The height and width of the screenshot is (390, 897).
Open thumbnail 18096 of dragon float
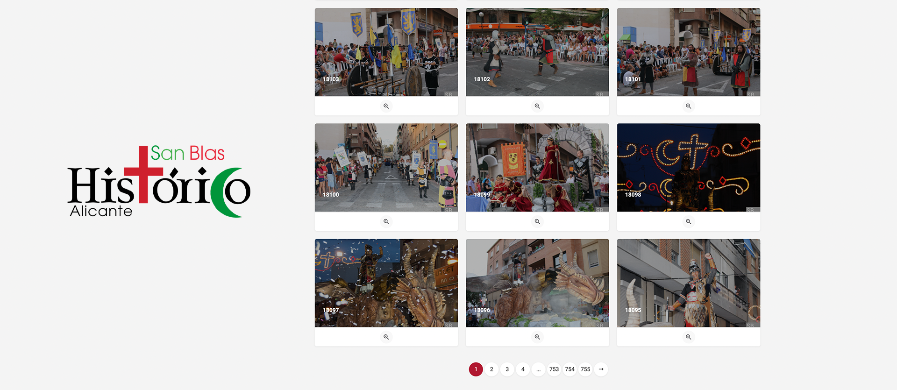[x=537, y=283]
